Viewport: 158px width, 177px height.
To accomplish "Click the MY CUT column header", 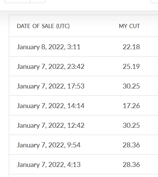I will pos(129,26).
